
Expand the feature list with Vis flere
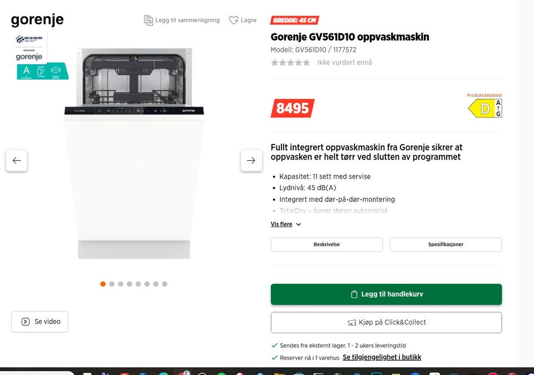point(281,224)
